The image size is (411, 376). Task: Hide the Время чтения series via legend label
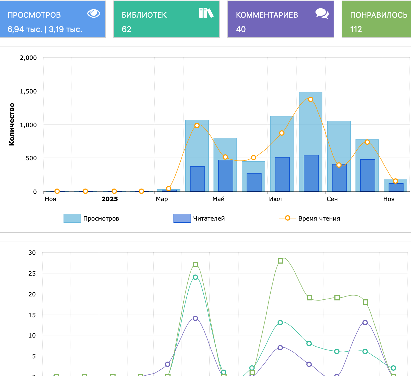tap(319, 218)
